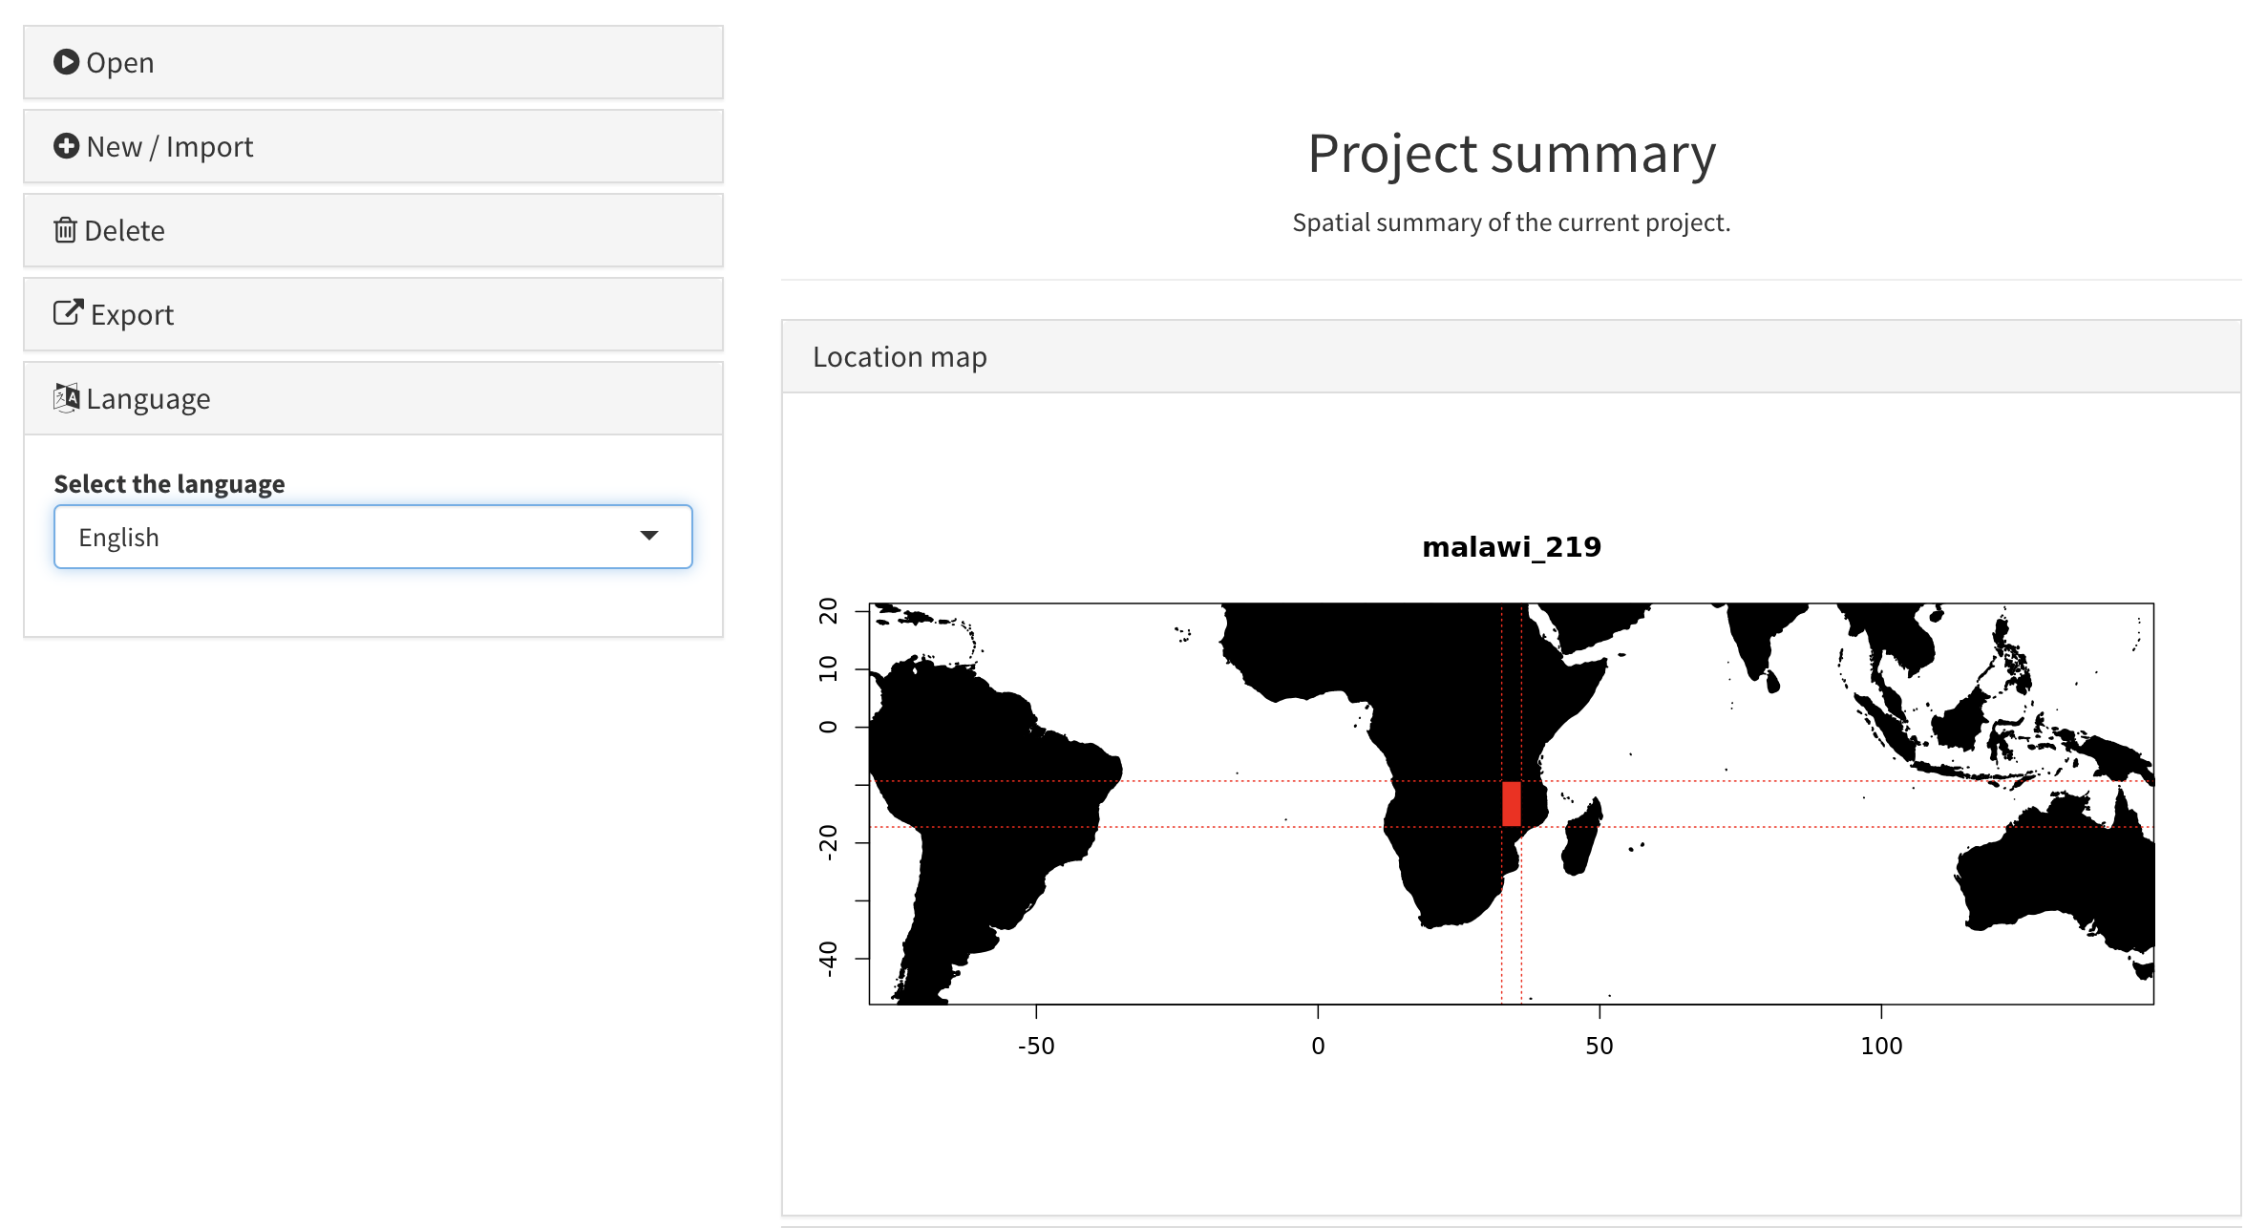Click the 'Spatial summary of the current project' text
The width and height of the screenshot is (2267, 1228).
click(x=1511, y=222)
